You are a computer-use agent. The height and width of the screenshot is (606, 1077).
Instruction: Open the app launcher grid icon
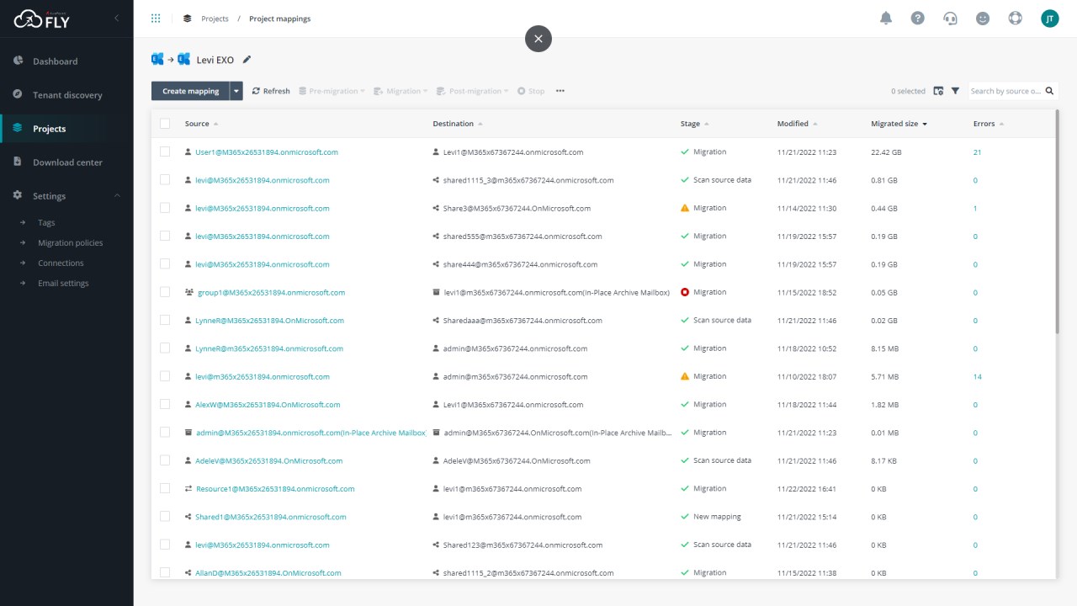(156, 19)
